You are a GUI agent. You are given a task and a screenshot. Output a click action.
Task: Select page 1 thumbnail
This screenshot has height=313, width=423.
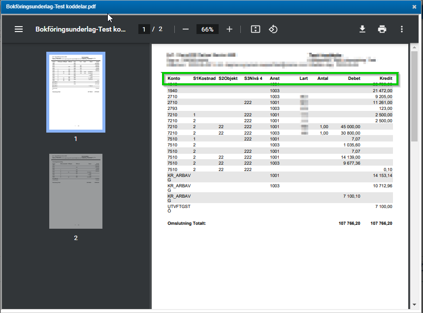(x=75, y=92)
